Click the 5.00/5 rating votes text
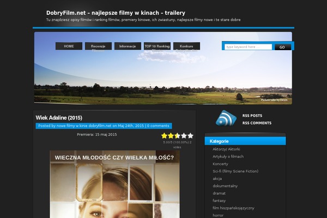Screen dimensions: 327x218 pos(177,144)
